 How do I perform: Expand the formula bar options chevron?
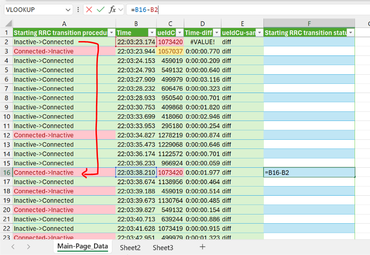[x=121, y=10]
